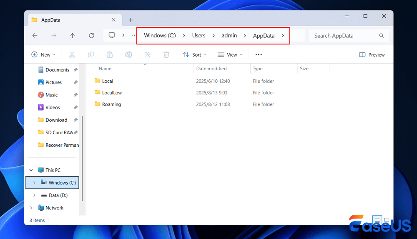
Task: Select the LocalLow folder
Action: point(108,93)
